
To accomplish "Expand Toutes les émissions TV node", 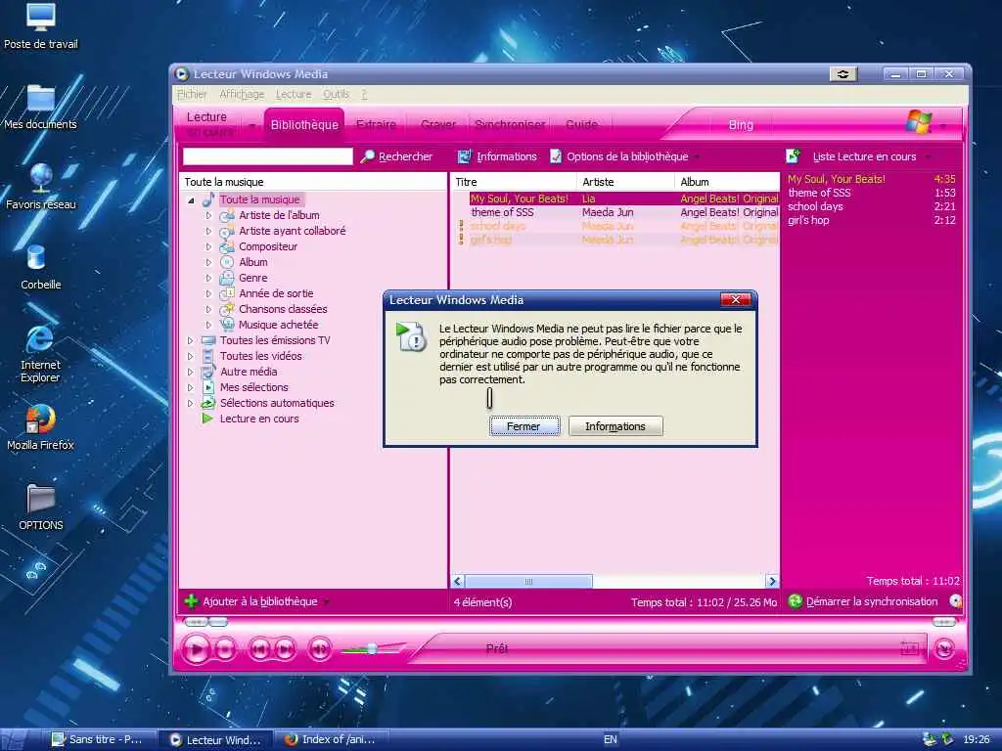I will (191, 340).
